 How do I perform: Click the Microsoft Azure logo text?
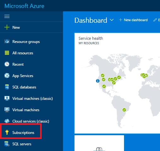point(24,6)
